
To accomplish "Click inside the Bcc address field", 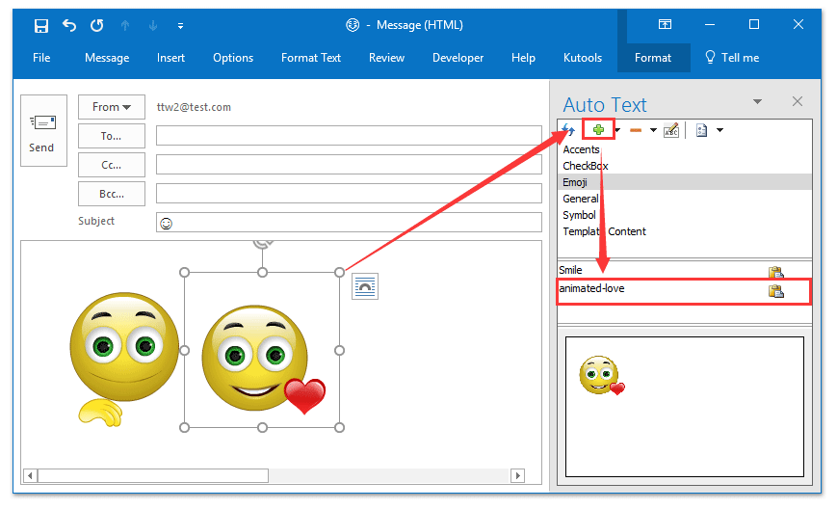I will click(349, 194).
